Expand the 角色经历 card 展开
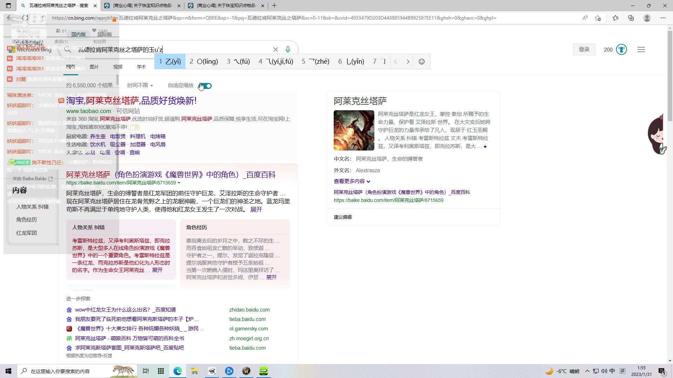This screenshot has height=378, width=673. tap(271, 278)
